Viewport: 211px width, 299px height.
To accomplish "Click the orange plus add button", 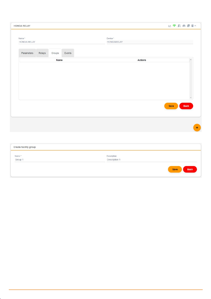I will (197, 128).
